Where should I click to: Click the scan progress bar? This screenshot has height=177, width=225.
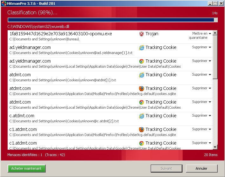112,20
